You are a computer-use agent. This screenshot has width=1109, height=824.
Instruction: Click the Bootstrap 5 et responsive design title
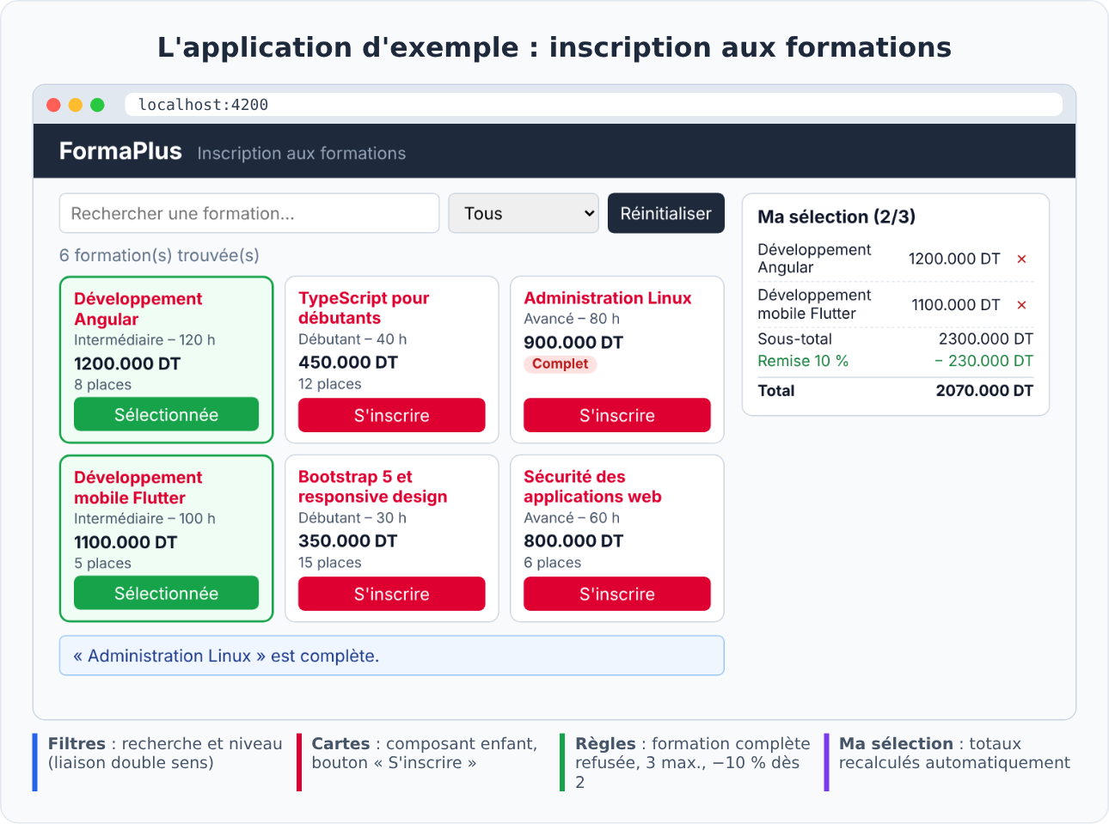(373, 486)
